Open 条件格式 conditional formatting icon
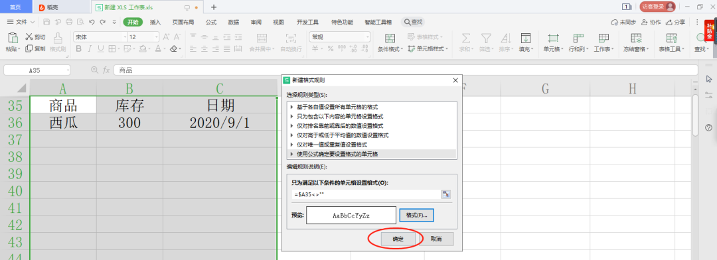 tap(390, 37)
